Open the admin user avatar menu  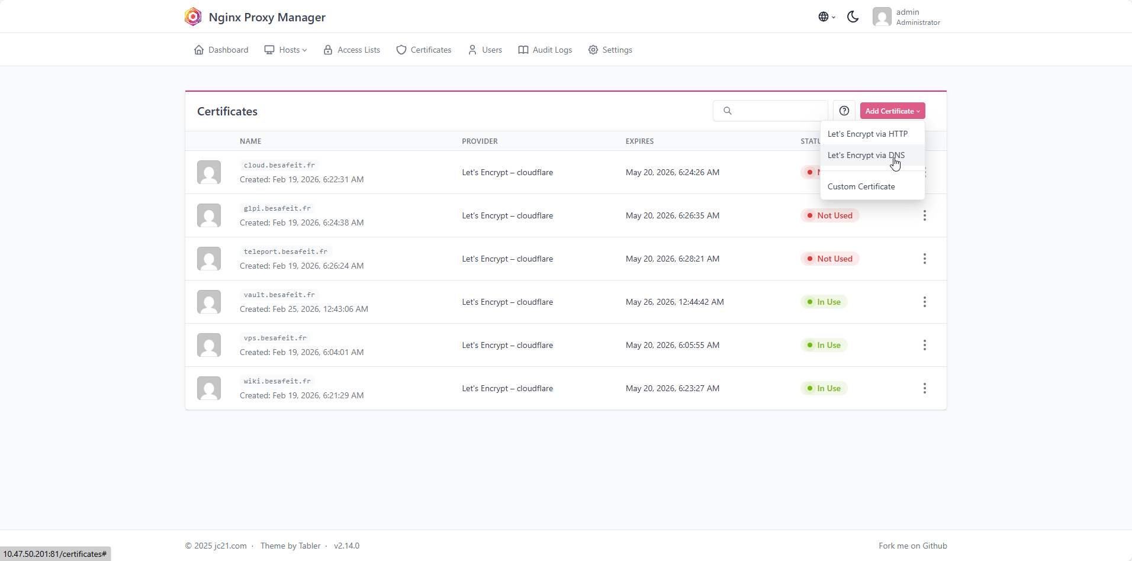906,17
